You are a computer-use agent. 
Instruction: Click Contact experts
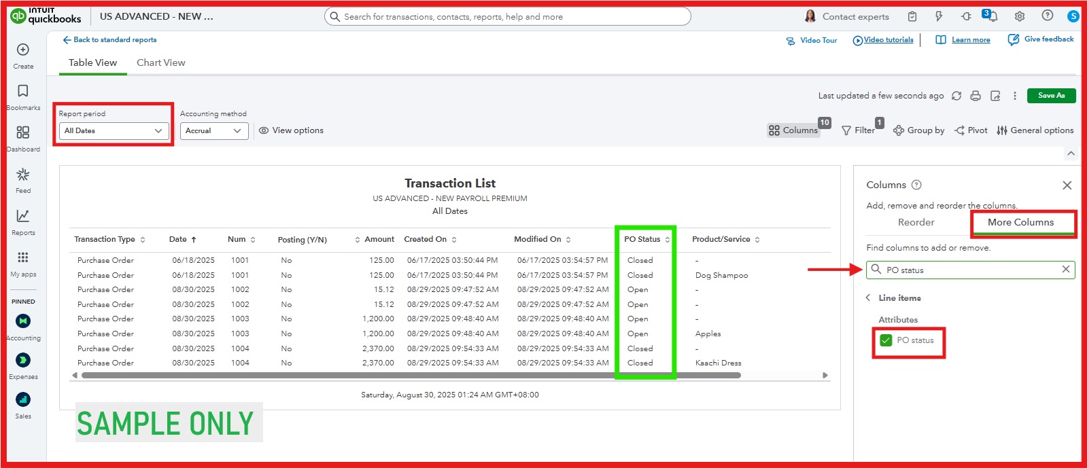tap(847, 16)
